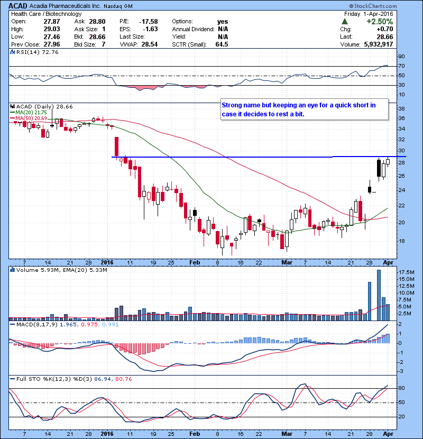Click the Options value yes

tap(223, 22)
